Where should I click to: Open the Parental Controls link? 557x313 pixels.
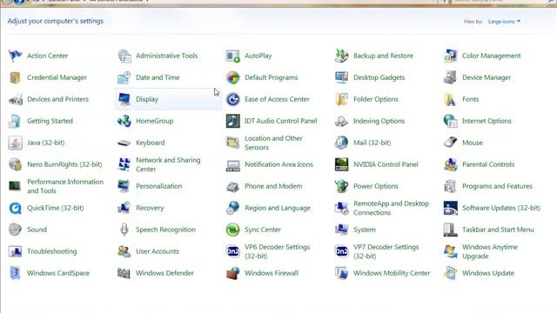(488, 164)
